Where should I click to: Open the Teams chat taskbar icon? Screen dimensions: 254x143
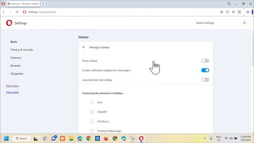(x=54, y=138)
